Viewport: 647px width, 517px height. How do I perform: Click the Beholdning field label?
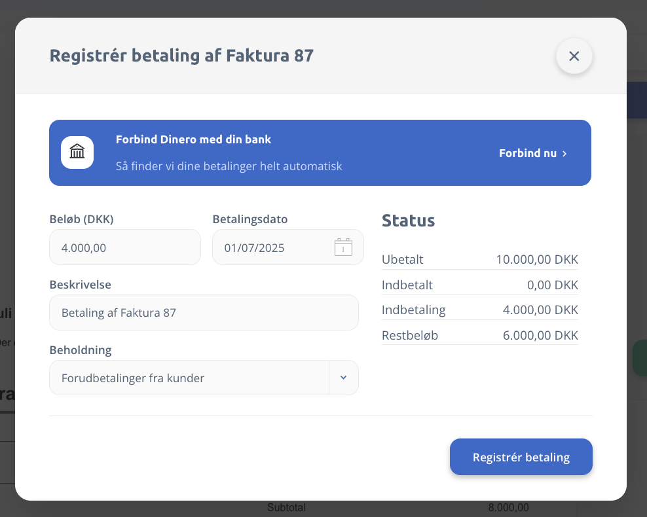pyautogui.click(x=81, y=349)
